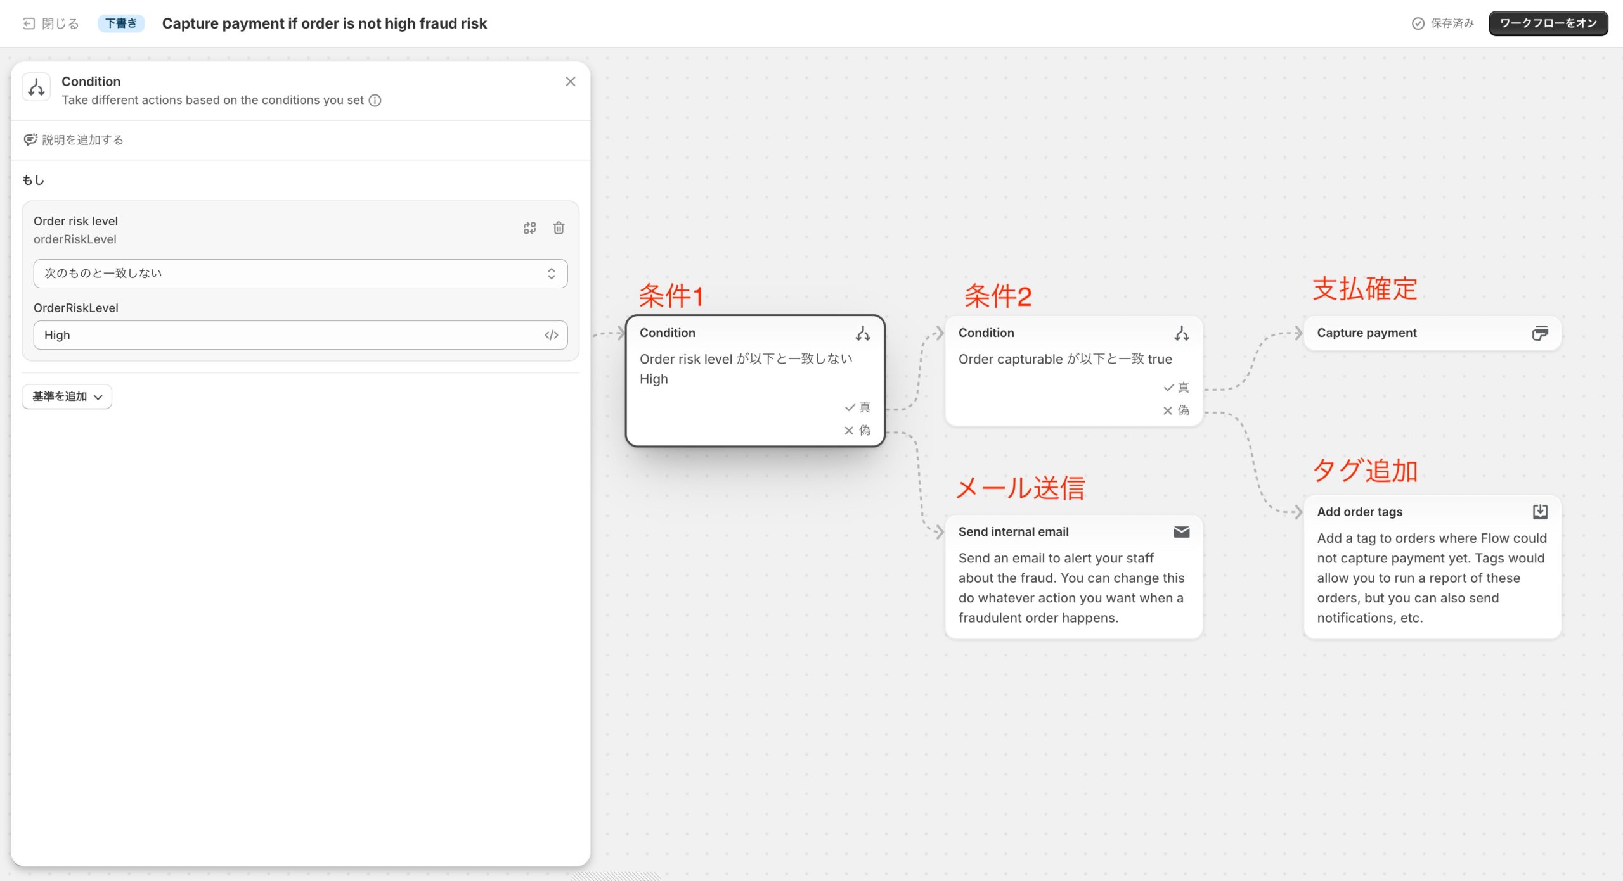Click the Condition branch icon in side panel
This screenshot has height=881, width=1623.
coord(36,87)
